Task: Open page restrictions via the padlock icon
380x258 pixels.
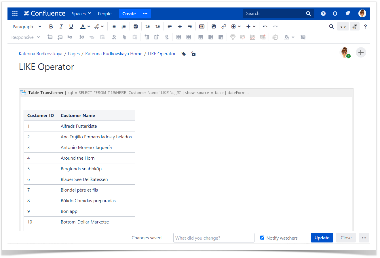Action: point(193,54)
